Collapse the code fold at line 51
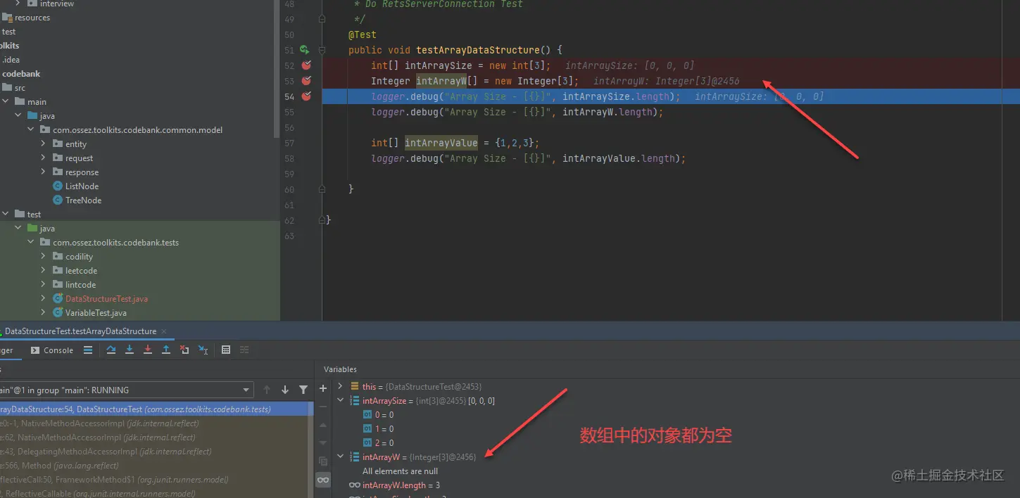 point(322,50)
